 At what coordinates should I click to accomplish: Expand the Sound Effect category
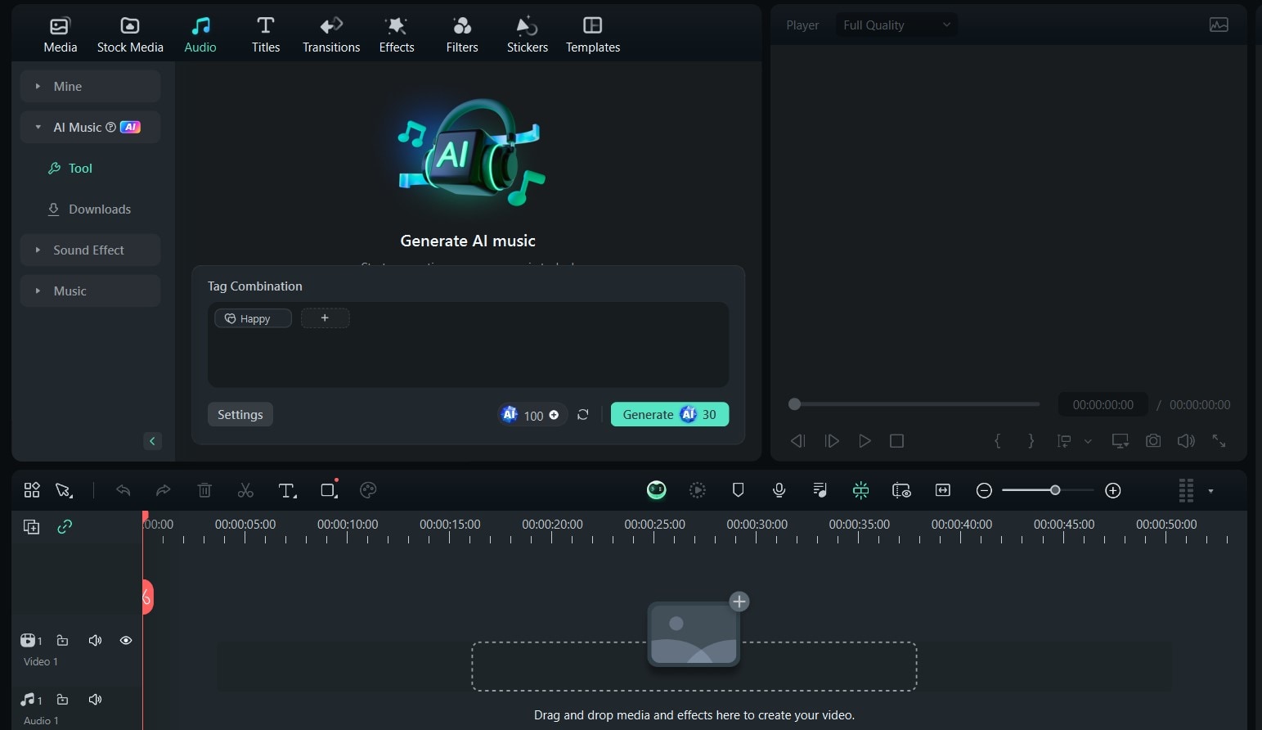click(90, 250)
